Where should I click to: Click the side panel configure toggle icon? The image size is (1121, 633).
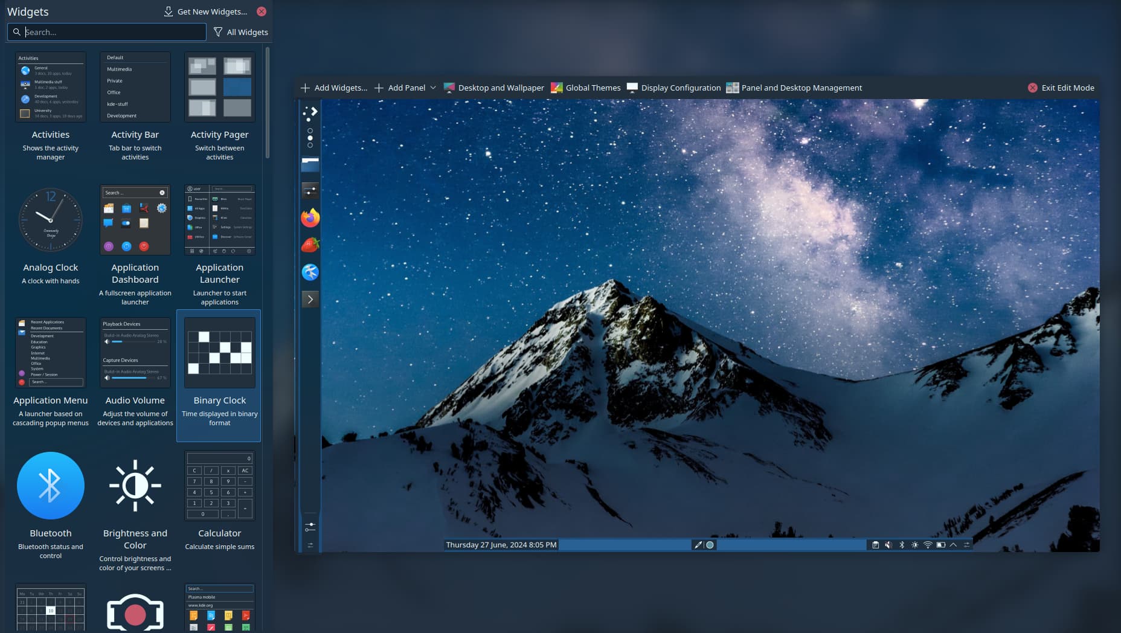click(x=310, y=545)
